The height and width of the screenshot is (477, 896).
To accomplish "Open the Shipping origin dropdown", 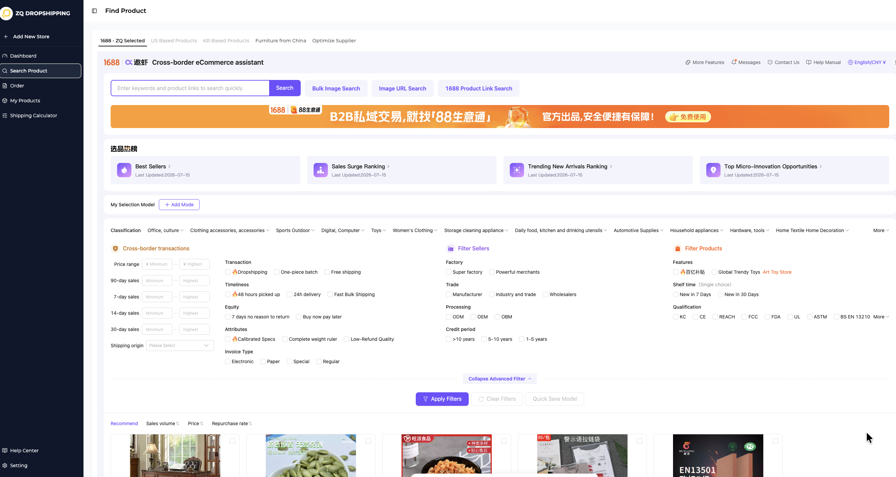I will click(180, 346).
